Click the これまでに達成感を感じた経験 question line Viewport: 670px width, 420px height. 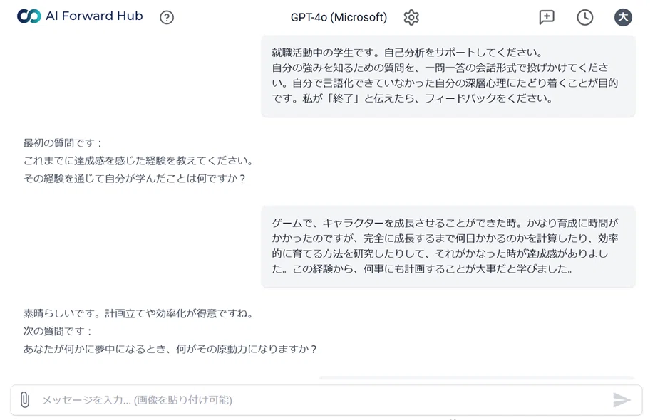[139, 161]
